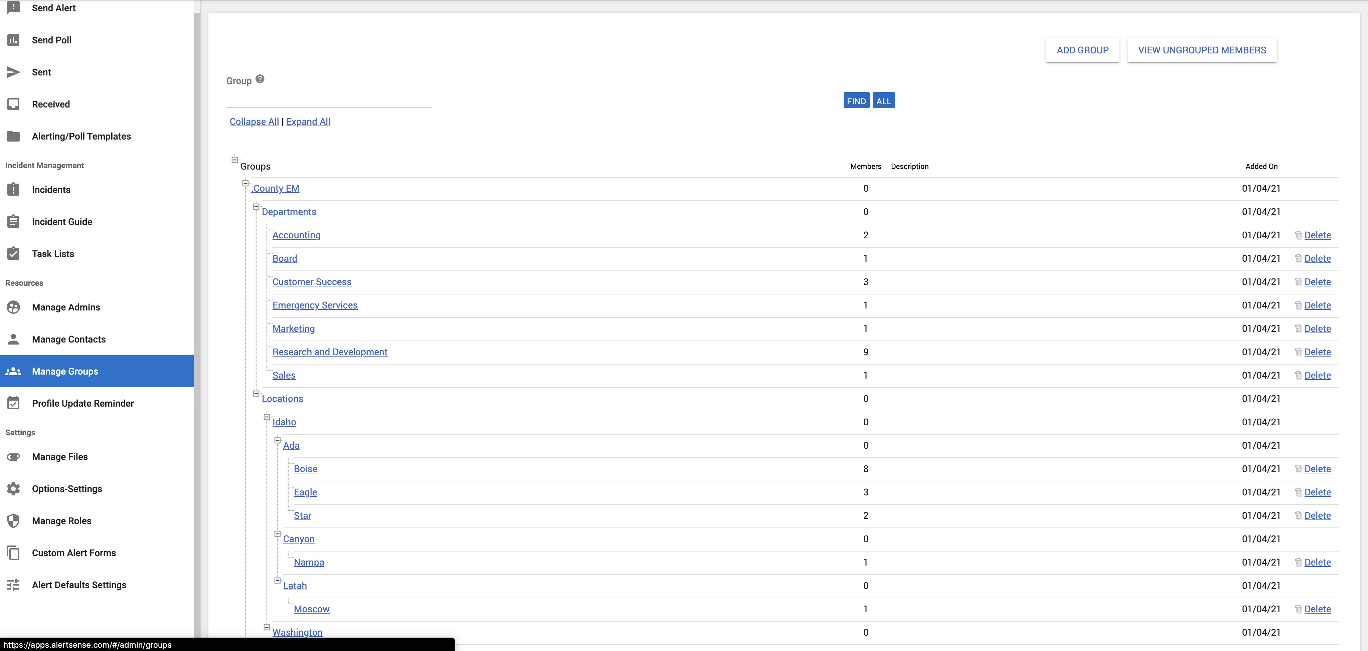Image resolution: width=1368 pixels, height=651 pixels.
Task: Click the Received inbox icon
Action: coord(13,104)
